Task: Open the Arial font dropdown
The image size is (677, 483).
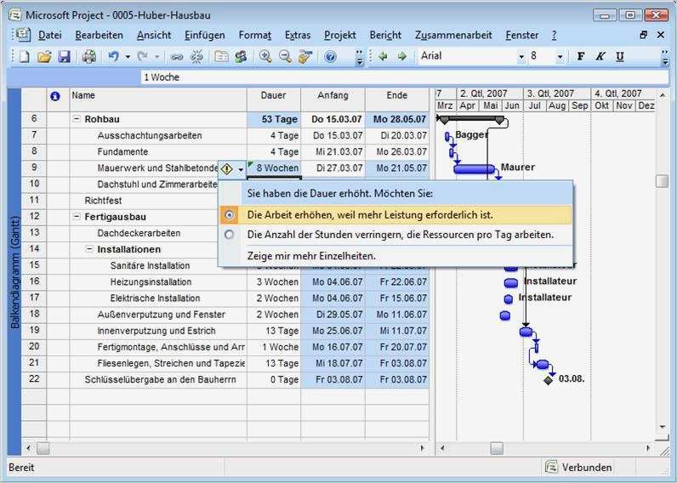Action: click(x=521, y=56)
